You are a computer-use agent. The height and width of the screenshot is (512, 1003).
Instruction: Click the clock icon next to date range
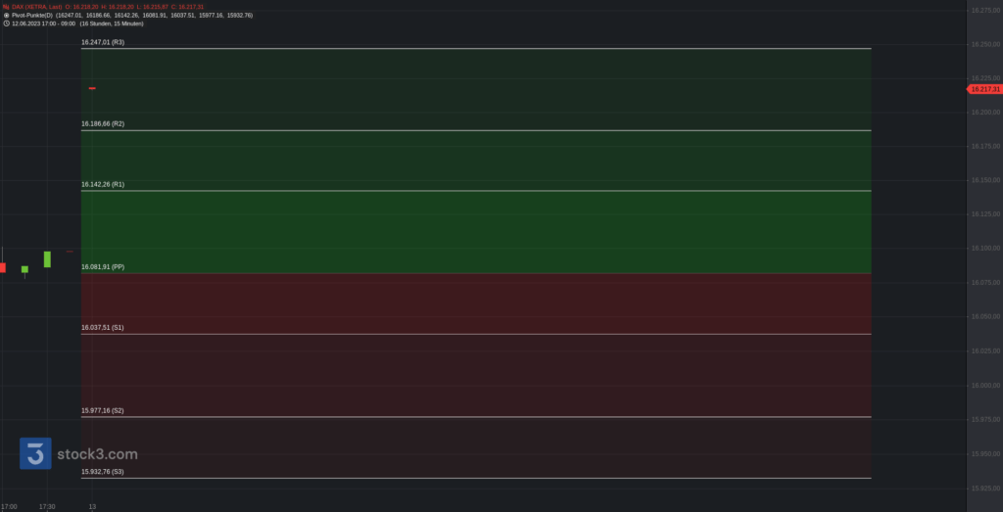tap(6, 23)
